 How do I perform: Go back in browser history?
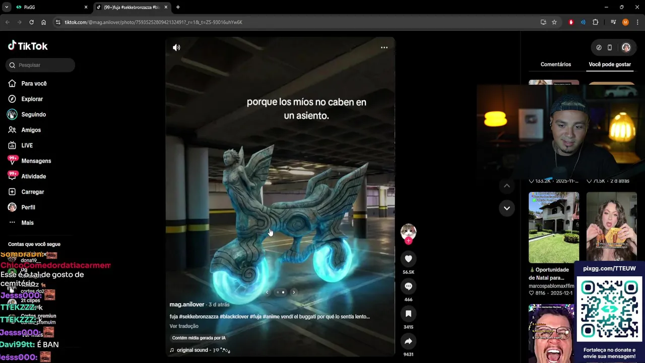click(7, 22)
